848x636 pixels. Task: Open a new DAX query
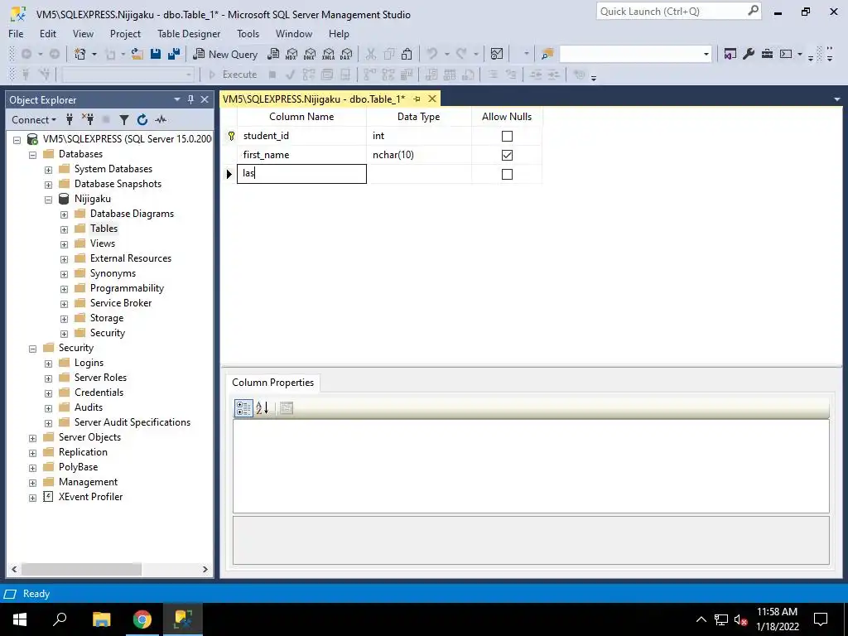pos(347,54)
